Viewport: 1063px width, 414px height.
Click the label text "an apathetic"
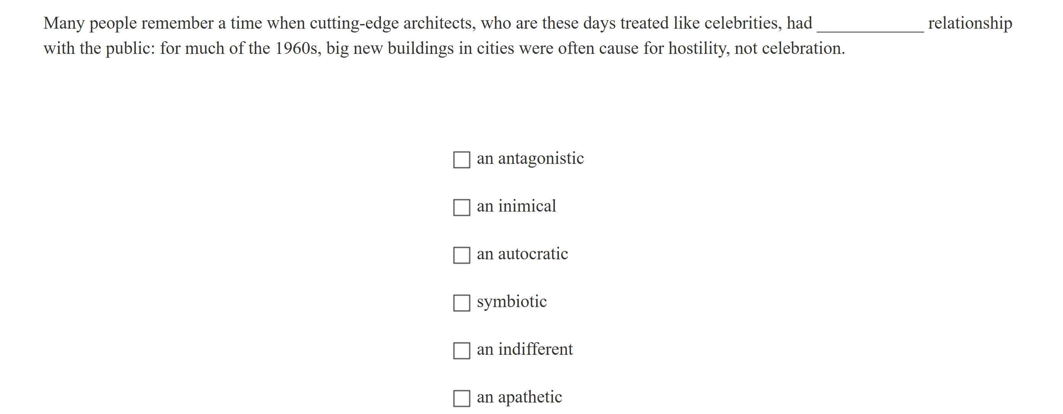[x=519, y=397]
